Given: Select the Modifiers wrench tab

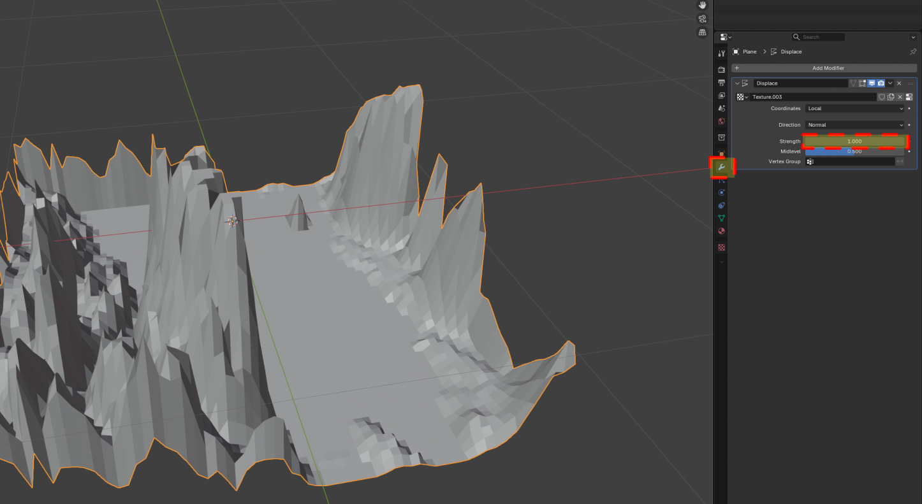Looking at the screenshot, I should tap(721, 167).
